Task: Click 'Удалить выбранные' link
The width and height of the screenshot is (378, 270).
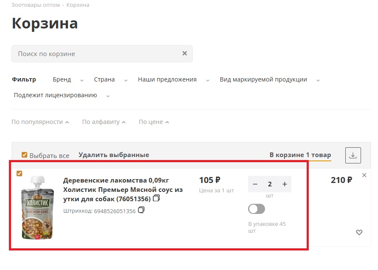Action: 114,155
